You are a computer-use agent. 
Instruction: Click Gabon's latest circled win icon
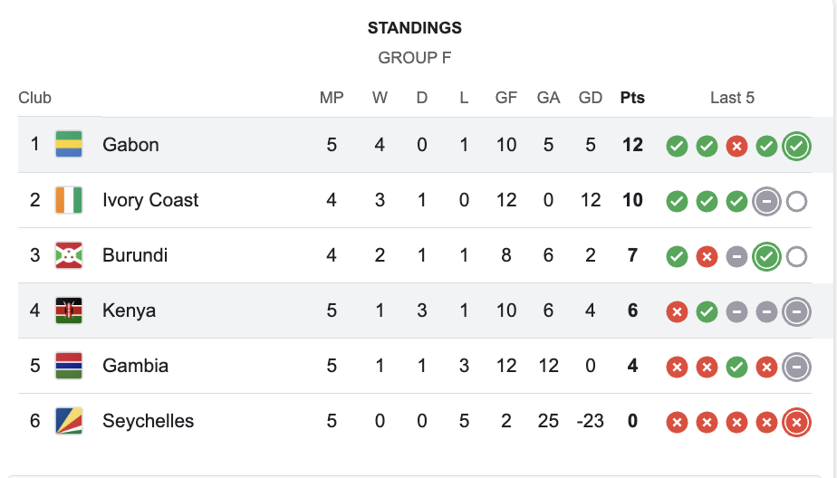click(x=796, y=146)
